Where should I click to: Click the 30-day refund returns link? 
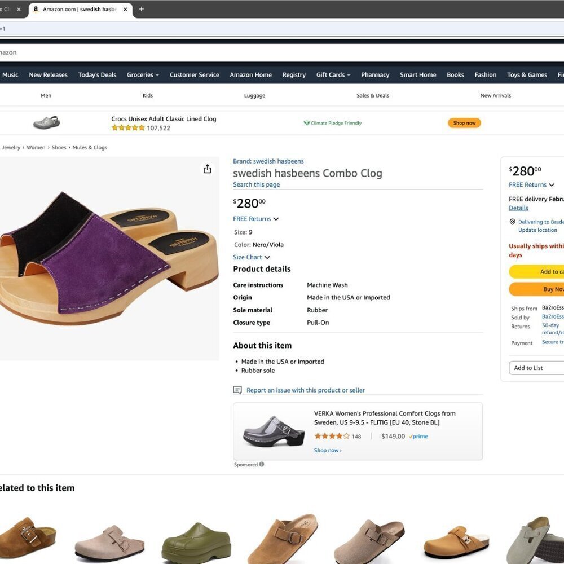553,329
